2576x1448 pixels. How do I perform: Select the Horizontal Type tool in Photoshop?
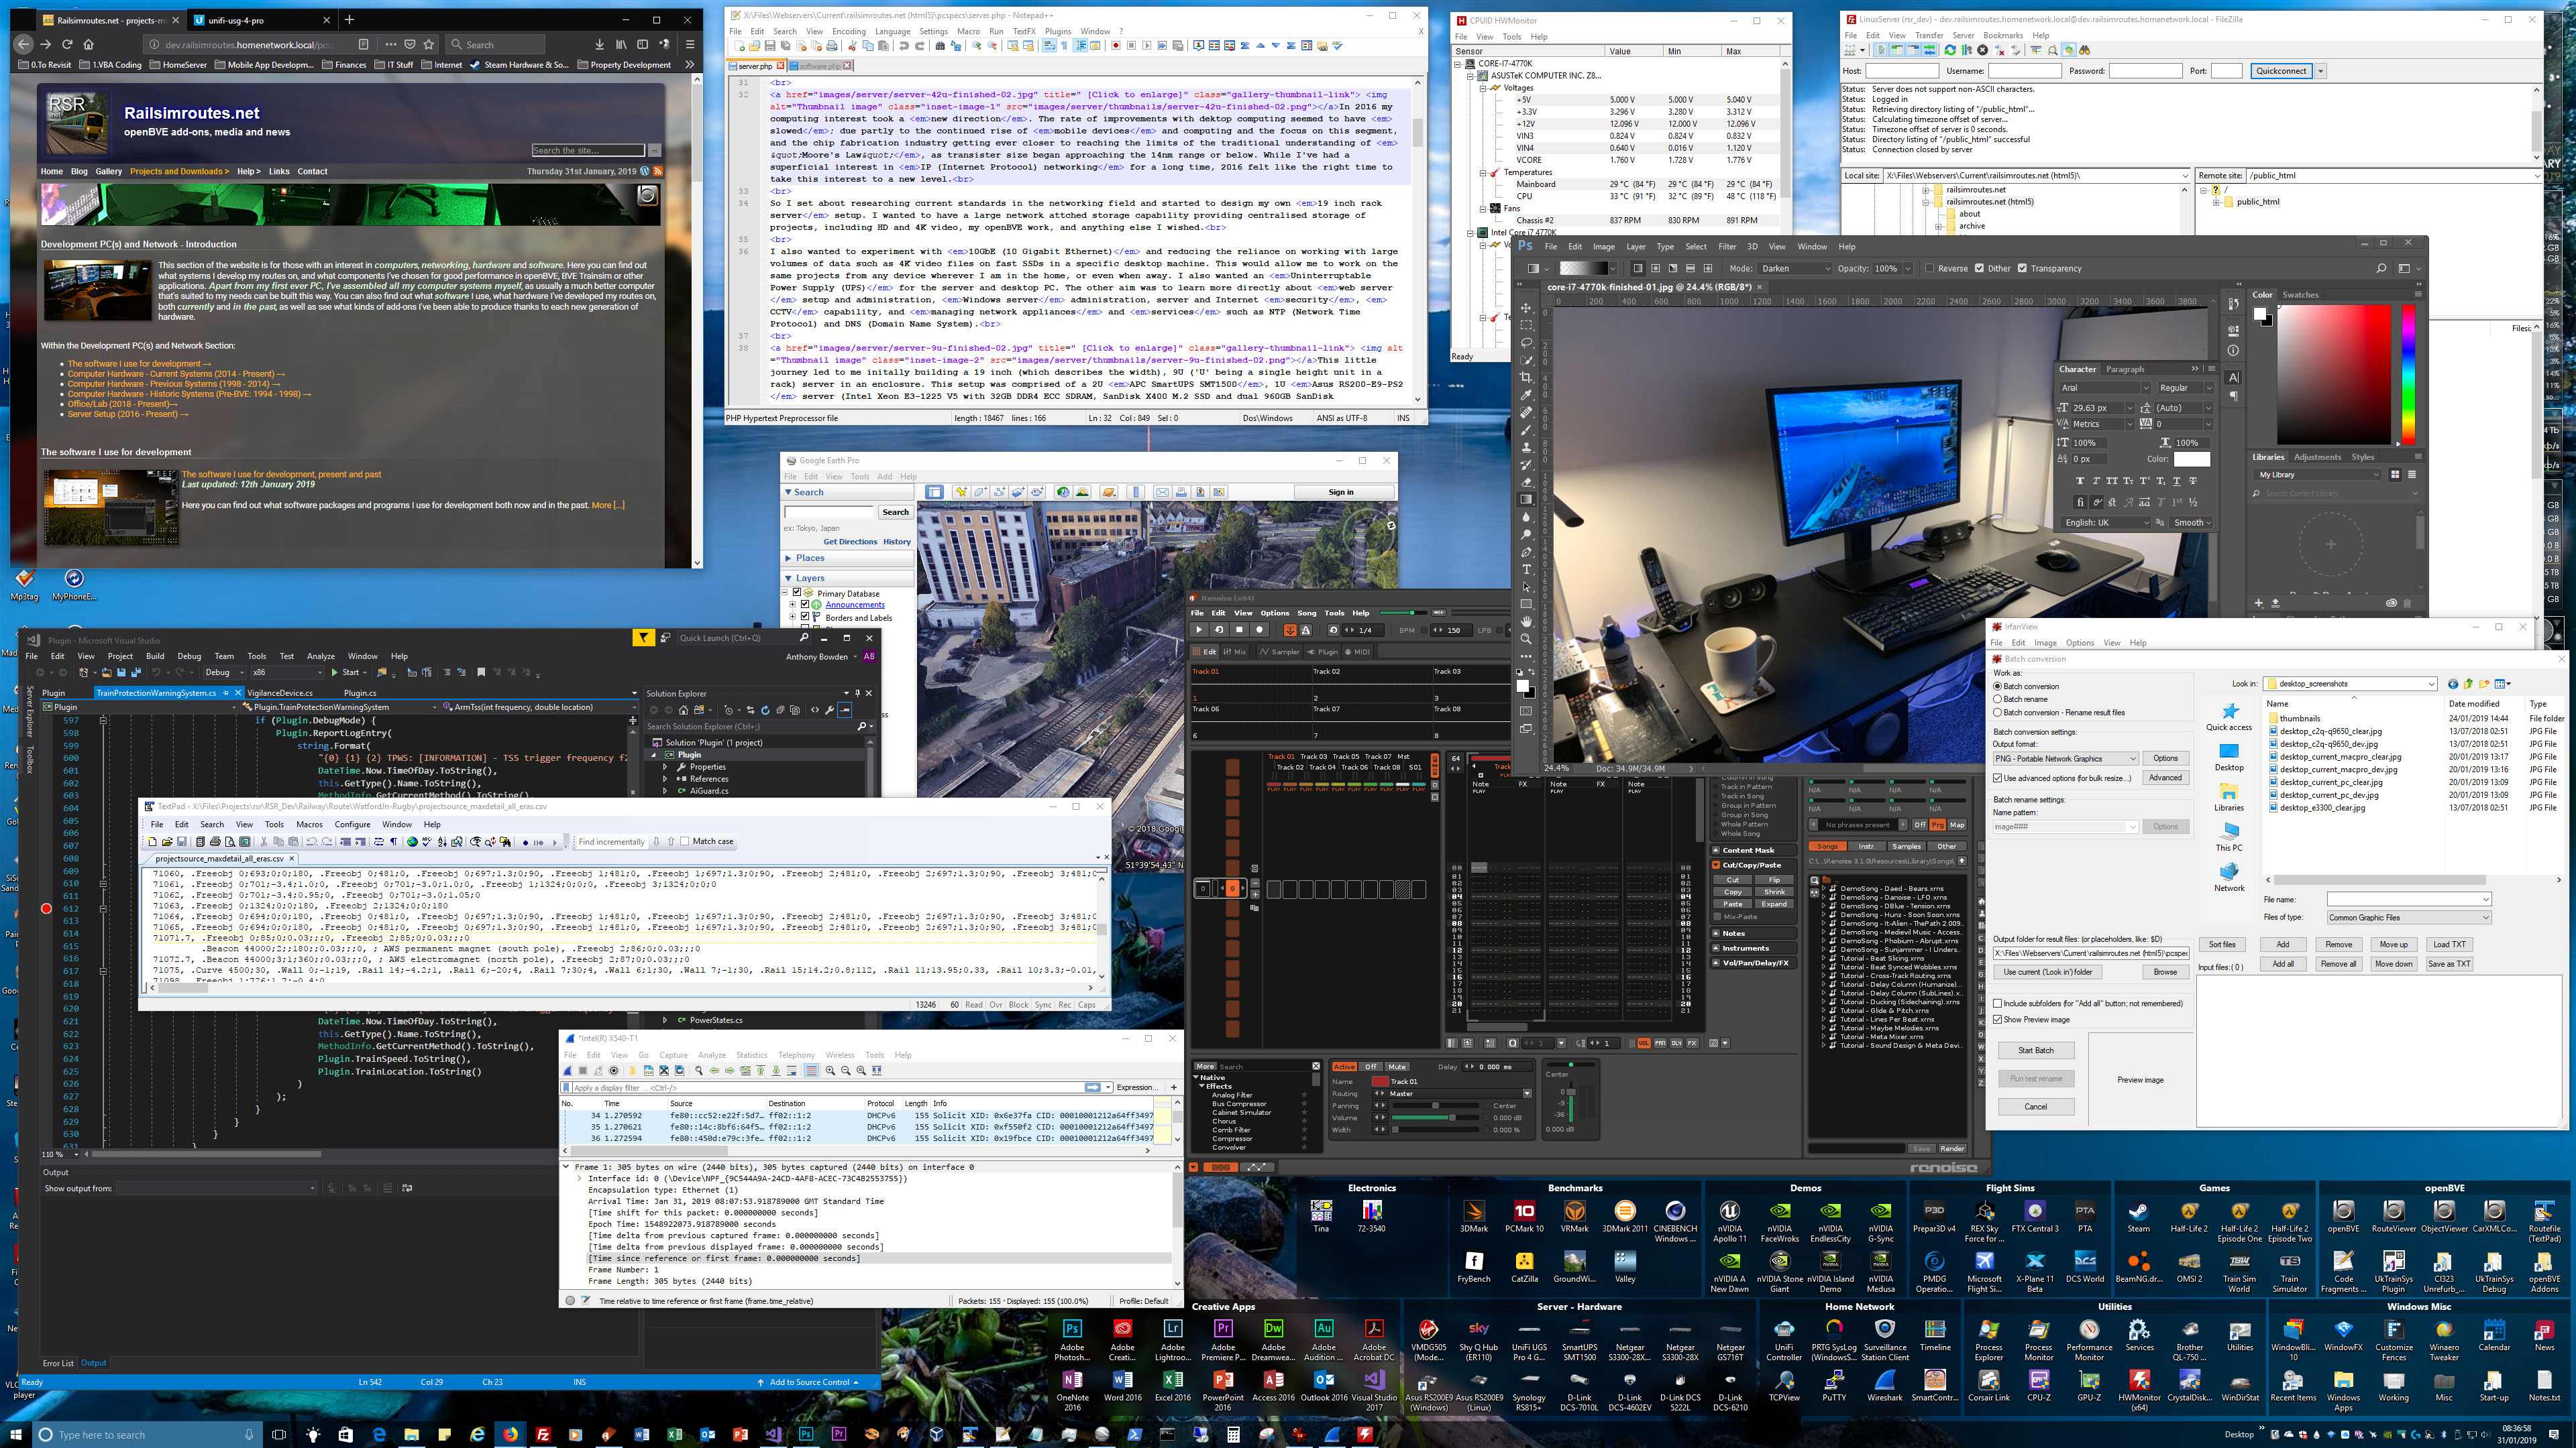(x=1526, y=570)
